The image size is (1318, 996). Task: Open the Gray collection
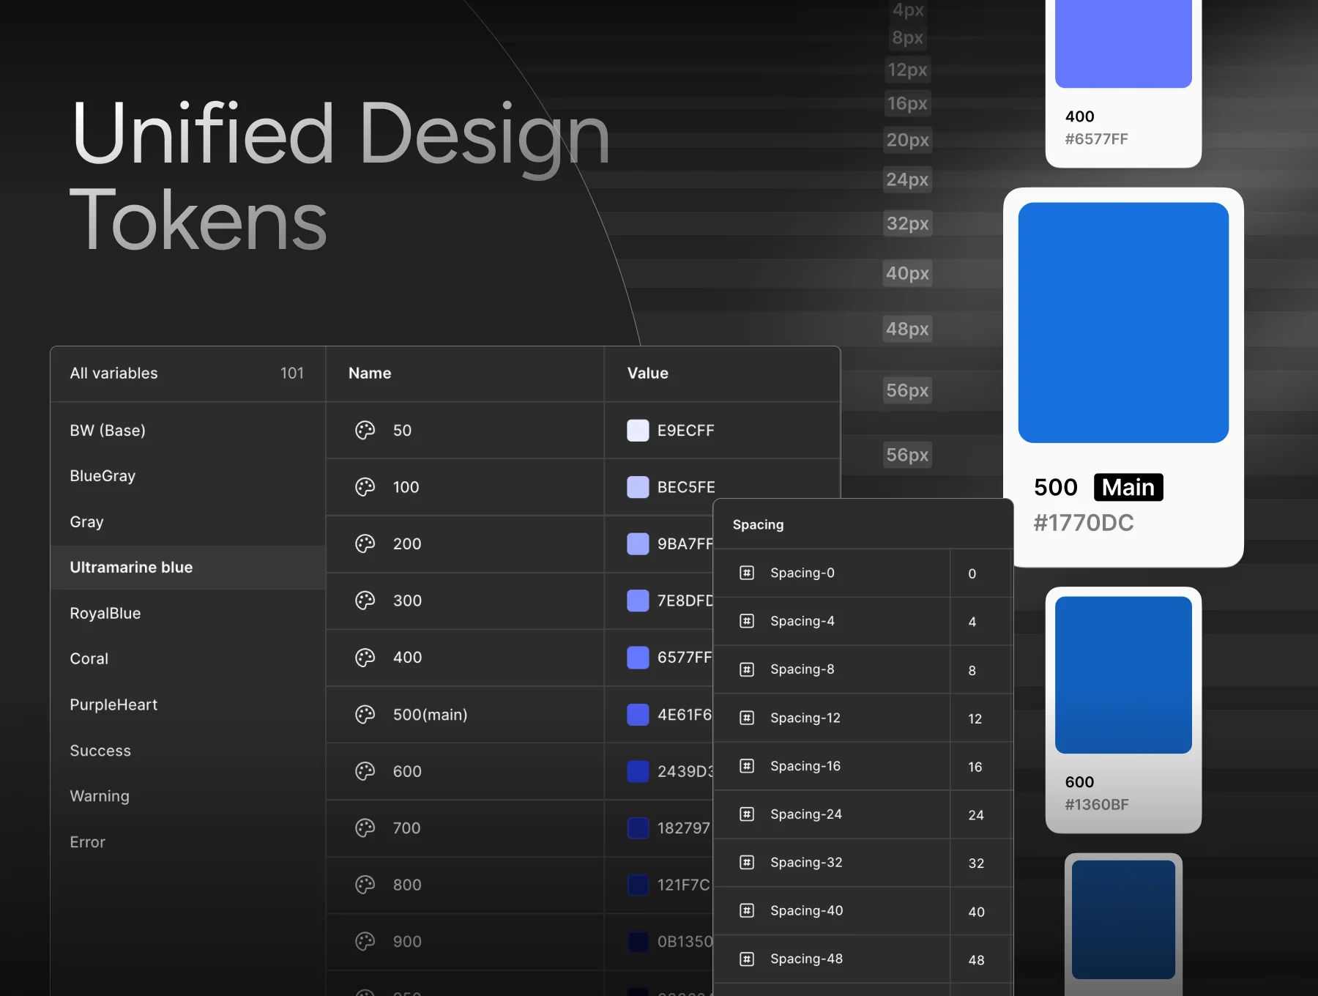point(187,522)
